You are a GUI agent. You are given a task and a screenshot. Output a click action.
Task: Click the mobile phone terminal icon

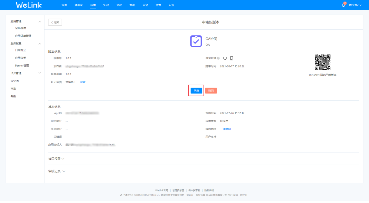(x=232, y=58)
